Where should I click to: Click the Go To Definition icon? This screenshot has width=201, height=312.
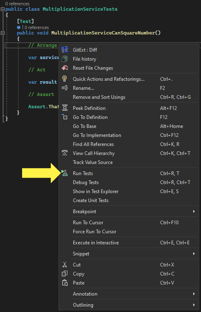(x=65, y=117)
